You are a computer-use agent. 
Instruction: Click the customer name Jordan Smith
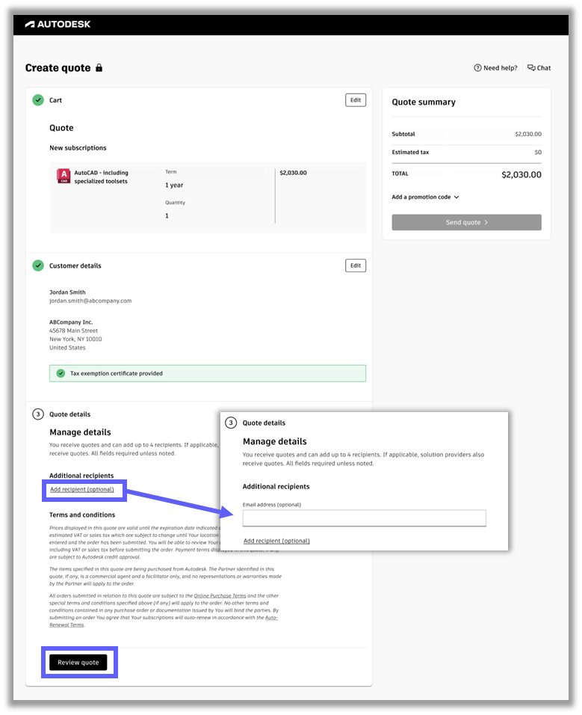point(67,292)
